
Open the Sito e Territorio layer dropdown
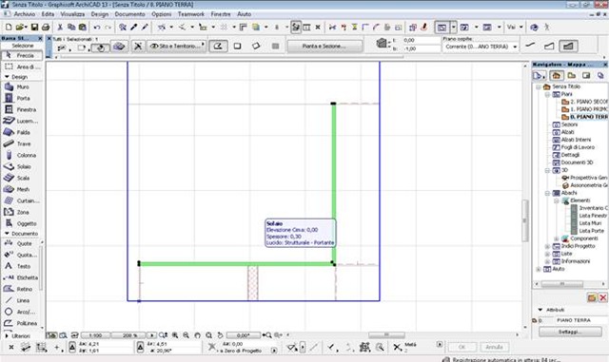tap(177, 46)
